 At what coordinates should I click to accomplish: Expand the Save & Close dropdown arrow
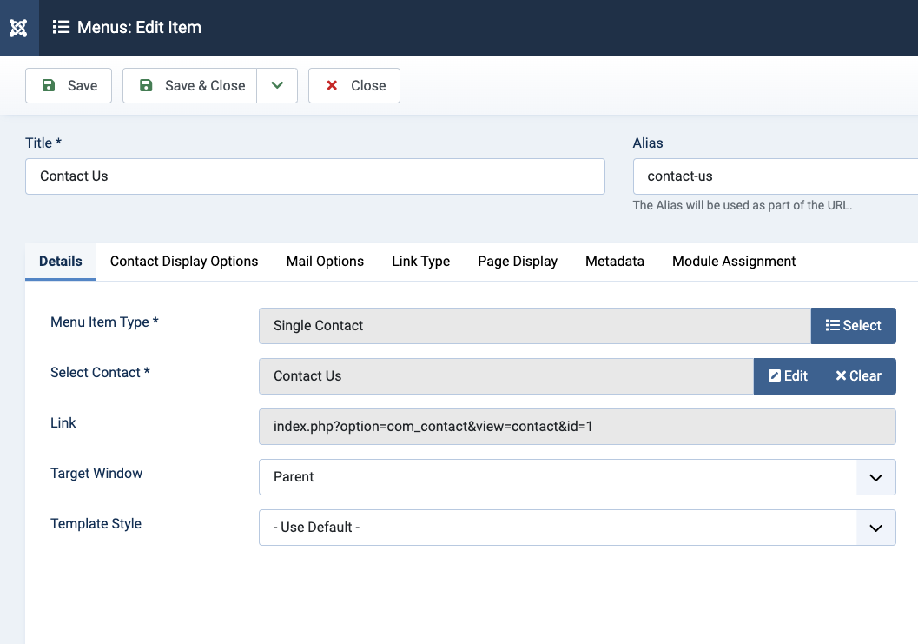[x=277, y=85]
